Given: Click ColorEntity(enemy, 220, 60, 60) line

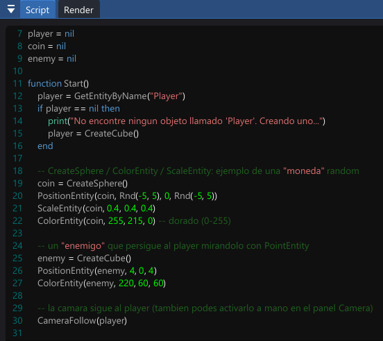Looking at the screenshot, I should [101, 283].
